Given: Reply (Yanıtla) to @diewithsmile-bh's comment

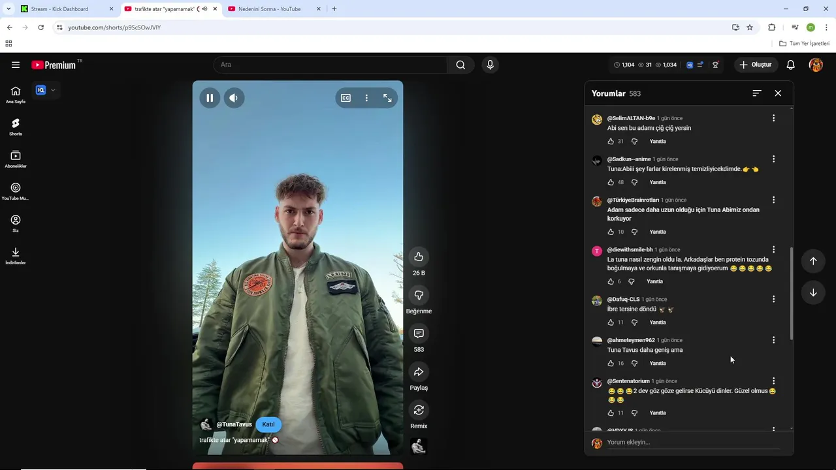Looking at the screenshot, I should [654, 281].
